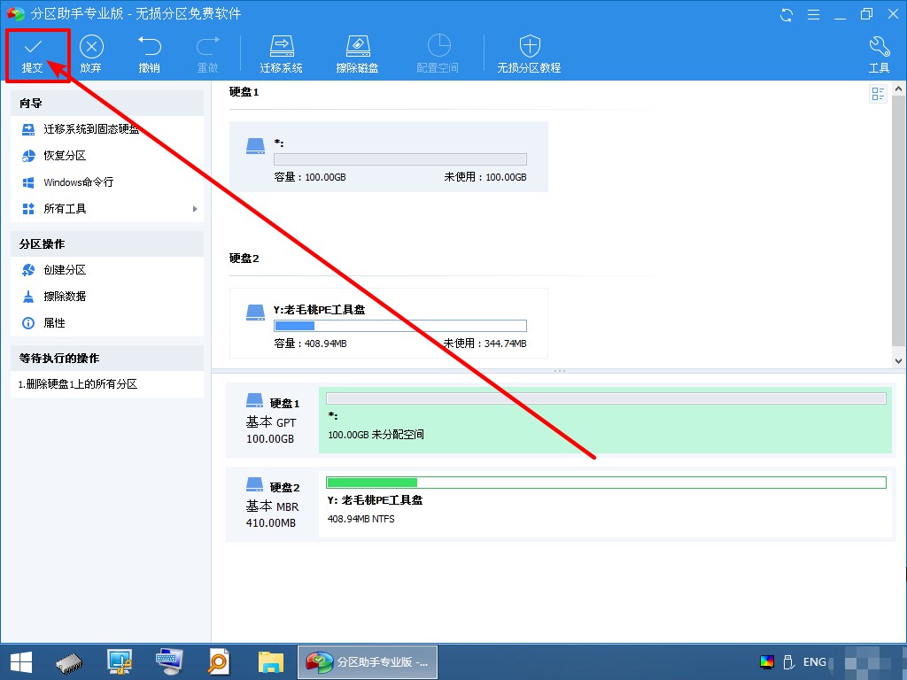
Task: Open the Windows Start menu
Action: [x=21, y=662]
